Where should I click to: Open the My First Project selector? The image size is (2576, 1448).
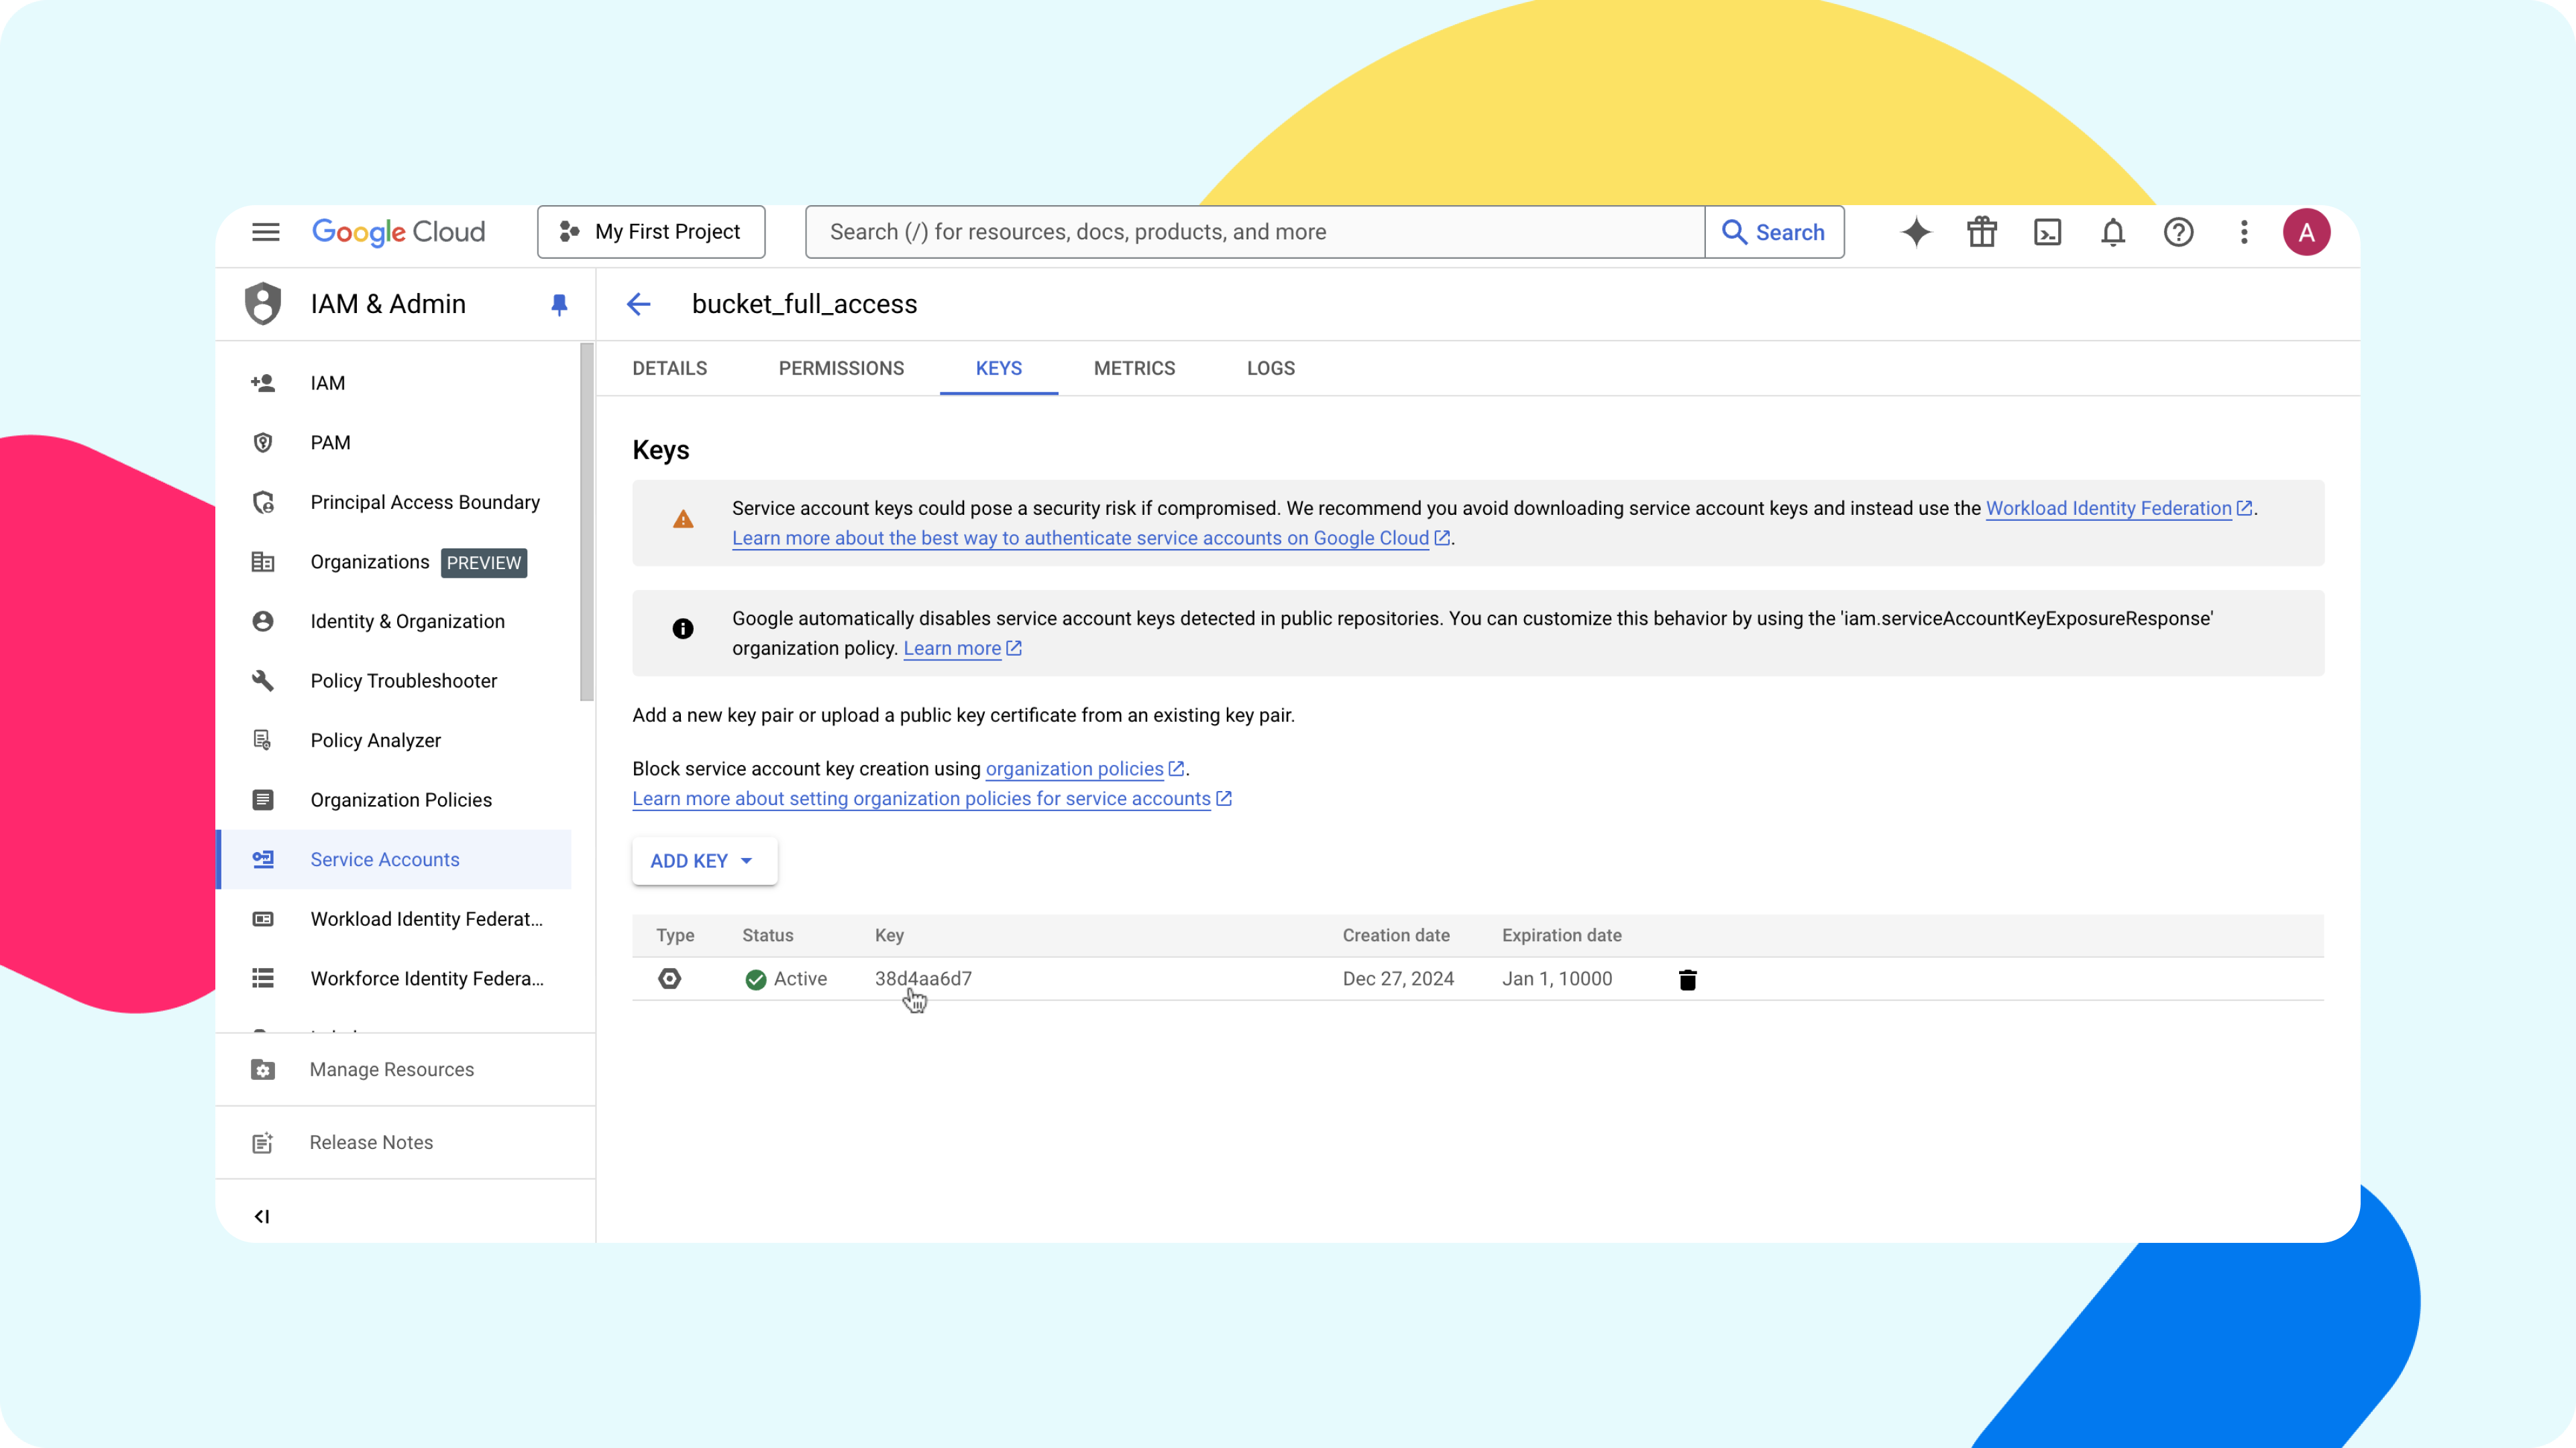pos(651,232)
